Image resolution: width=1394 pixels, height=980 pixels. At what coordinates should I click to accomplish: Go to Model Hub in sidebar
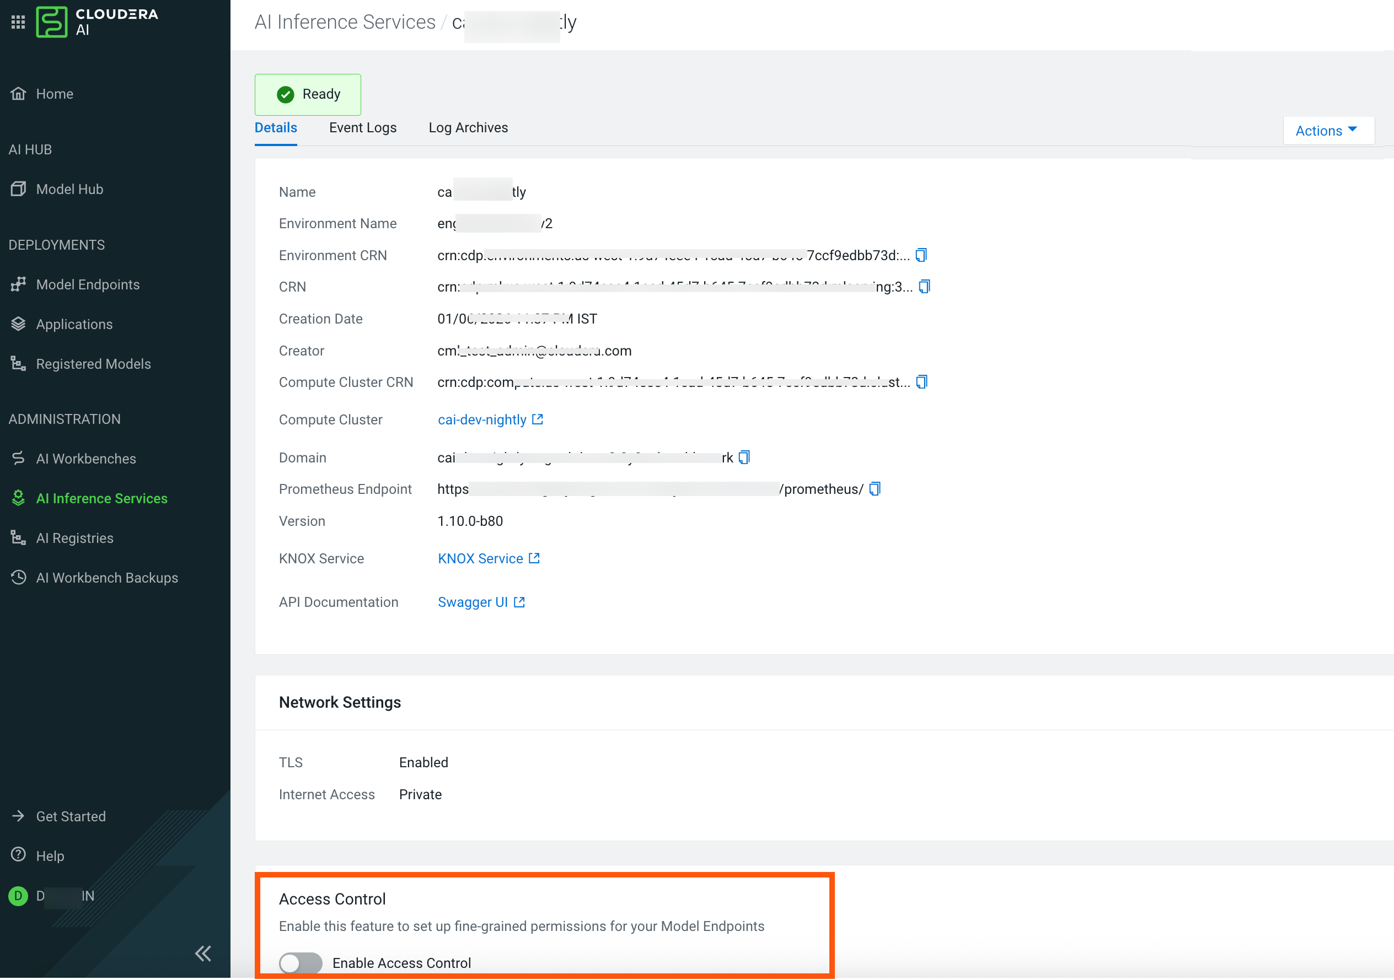tap(69, 189)
